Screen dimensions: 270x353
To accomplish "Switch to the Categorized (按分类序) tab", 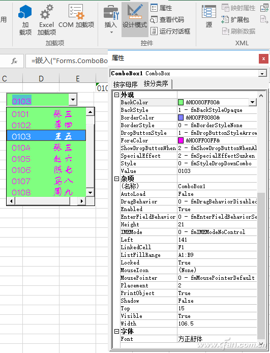I will (x=156, y=84).
